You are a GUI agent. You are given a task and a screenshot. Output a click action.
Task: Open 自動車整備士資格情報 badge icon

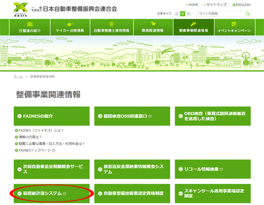pos(111,24)
